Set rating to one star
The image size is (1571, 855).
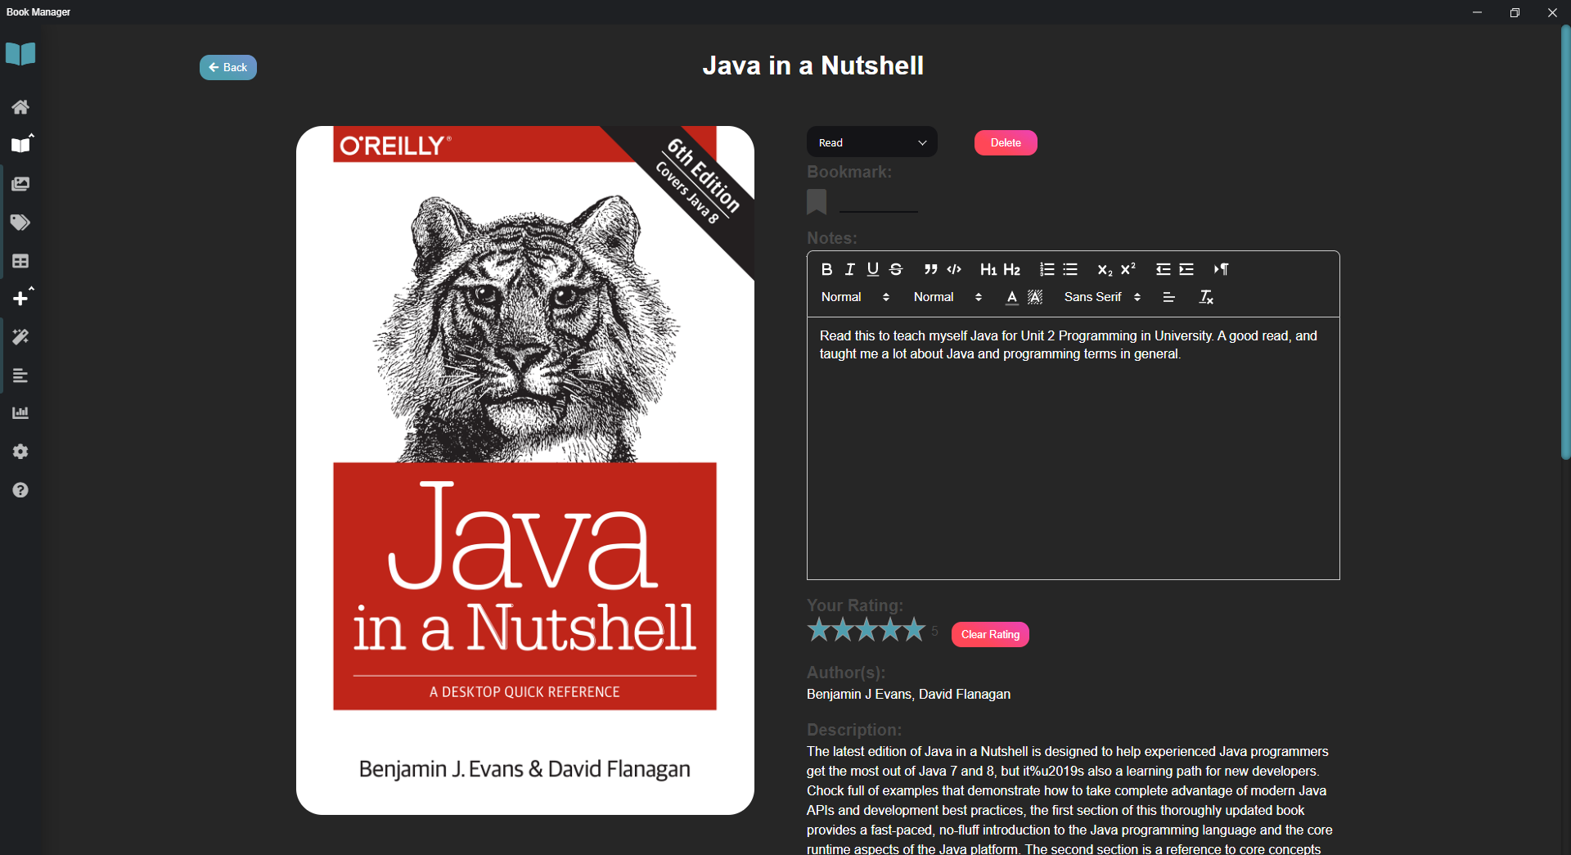tap(818, 630)
